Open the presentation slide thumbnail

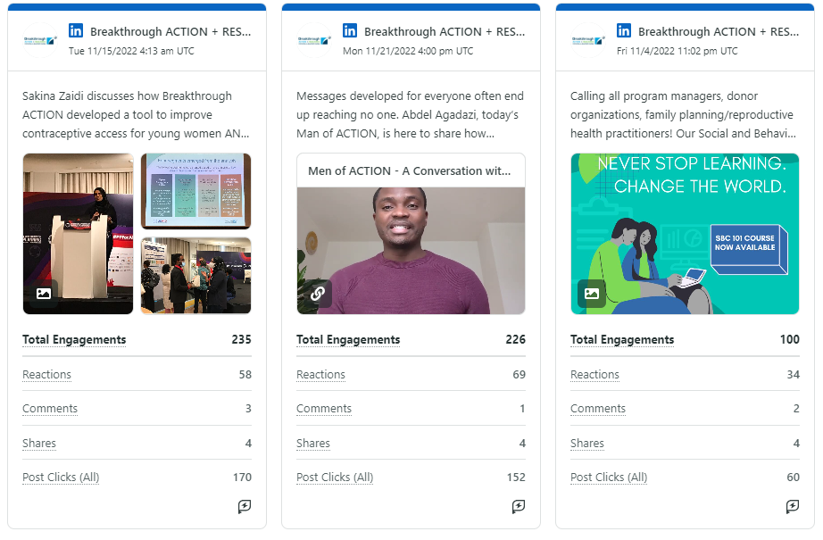(x=195, y=191)
